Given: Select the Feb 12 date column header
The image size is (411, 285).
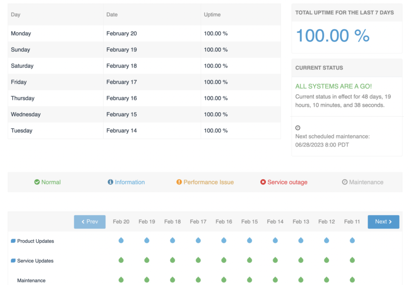Looking at the screenshot, I should click(x=326, y=221).
